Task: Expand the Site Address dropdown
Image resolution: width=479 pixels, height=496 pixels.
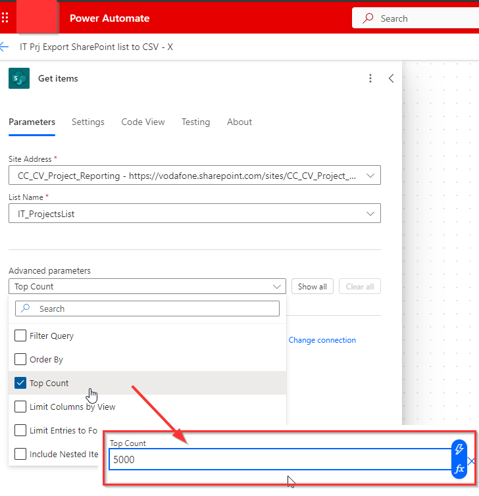Action: pos(370,176)
